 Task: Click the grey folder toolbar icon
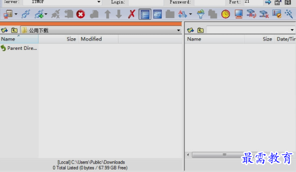pyautogui.click(x=170, y=14)
